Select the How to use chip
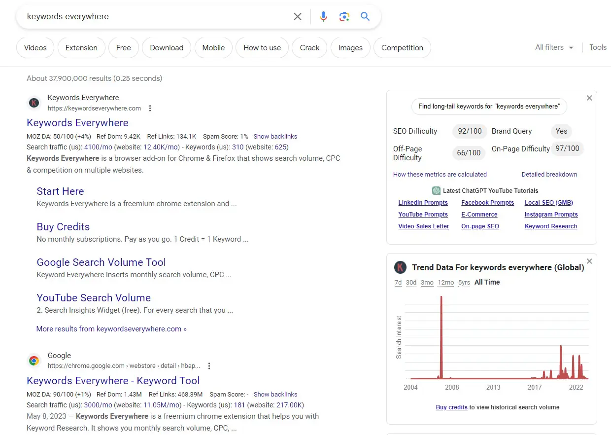 coord(262,48)
